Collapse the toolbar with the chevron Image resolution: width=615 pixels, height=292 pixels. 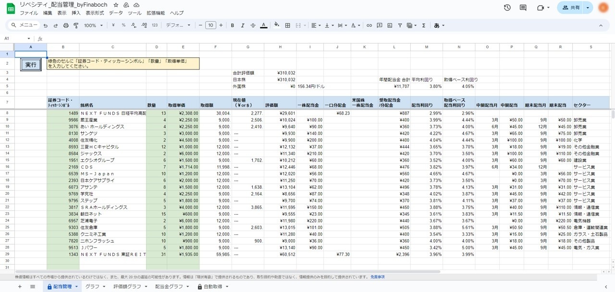tap(601, 25)
